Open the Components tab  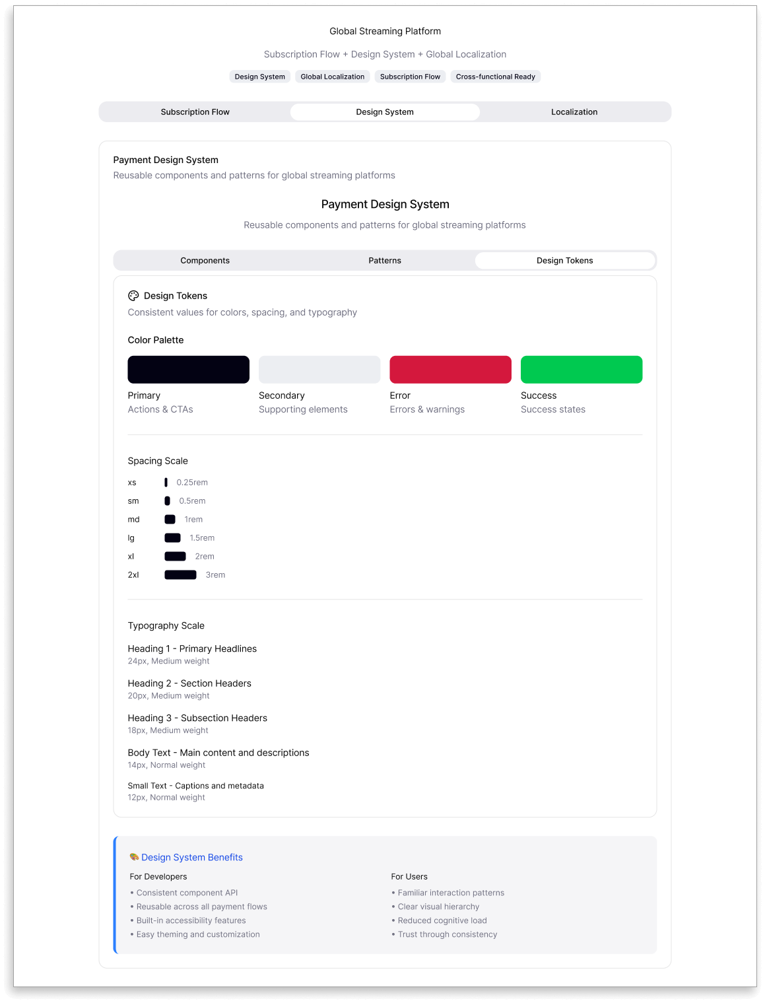click(205, 260)
